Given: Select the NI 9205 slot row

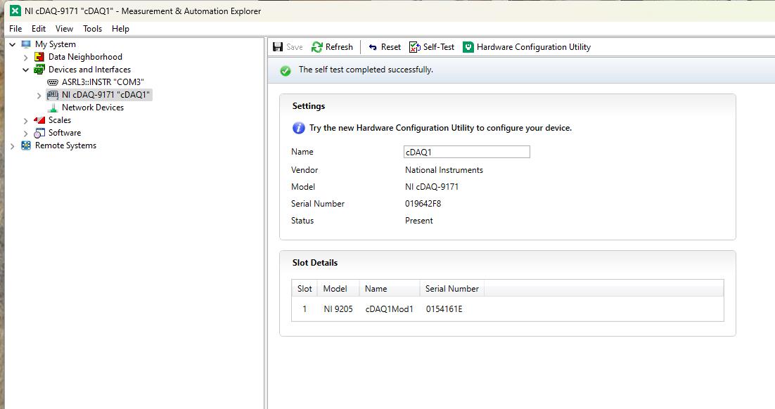Looking at the screenshot, I should point(508,309).
